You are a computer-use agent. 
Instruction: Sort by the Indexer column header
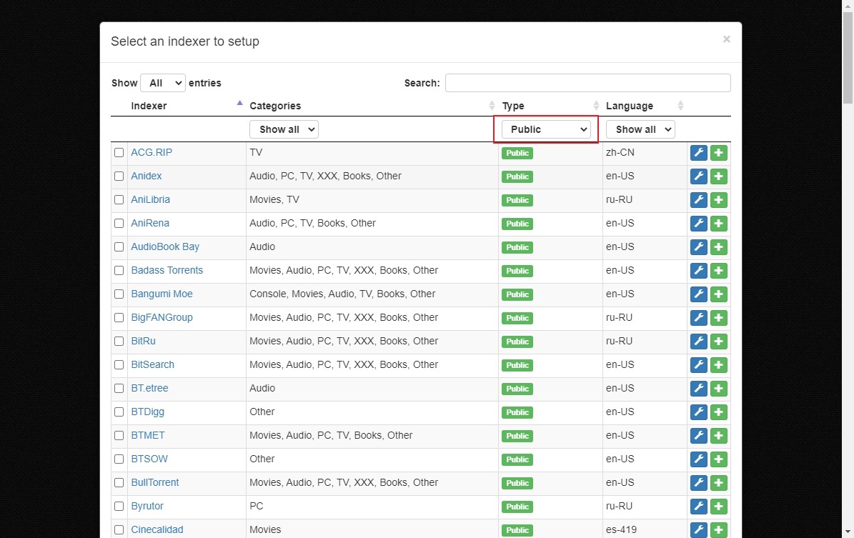[x=149, y=106]
